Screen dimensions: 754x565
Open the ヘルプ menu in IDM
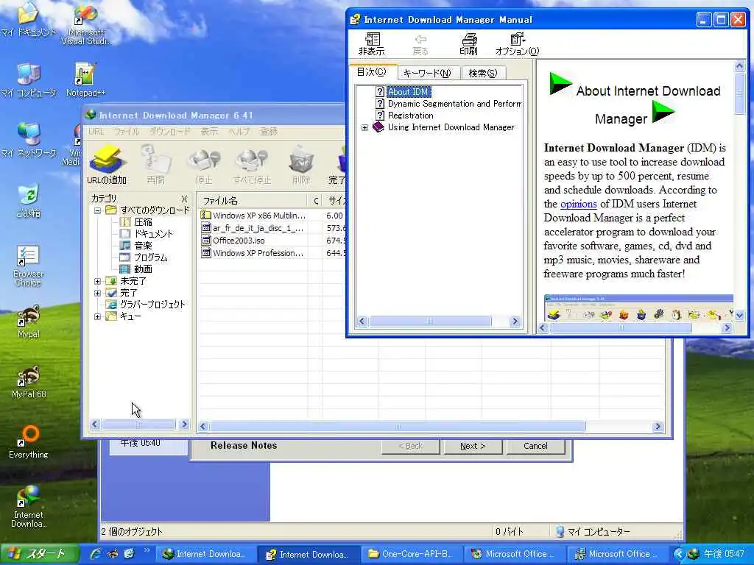[239, 132]
